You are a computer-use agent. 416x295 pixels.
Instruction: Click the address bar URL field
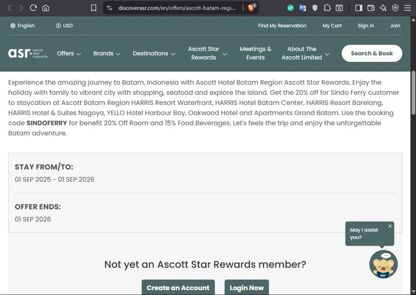click(177, 8)
